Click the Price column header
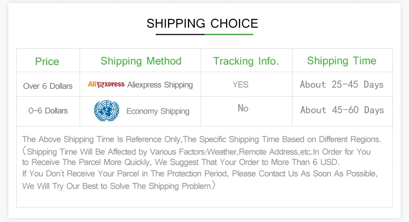 [x=47, y=62]
